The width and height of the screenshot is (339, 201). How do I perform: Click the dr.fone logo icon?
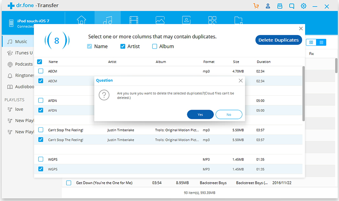pos(11,6)
